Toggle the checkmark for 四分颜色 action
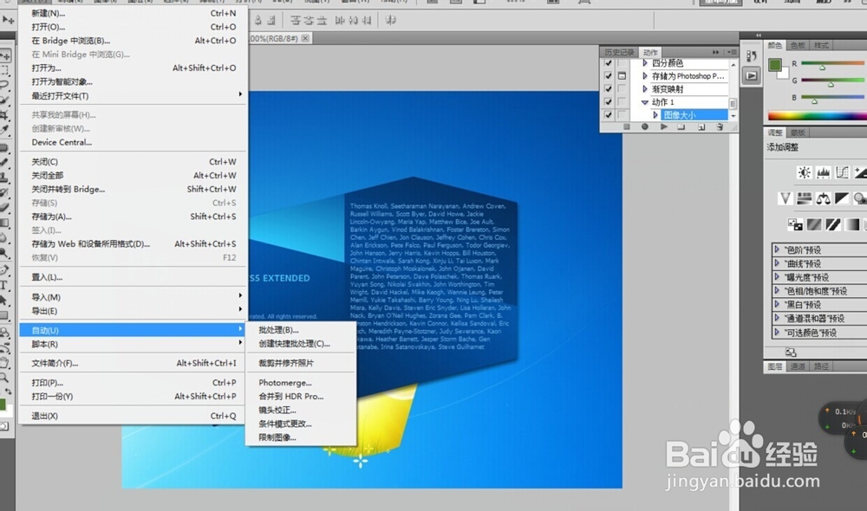This screenshot has height=511, width=867. [609, 63]
